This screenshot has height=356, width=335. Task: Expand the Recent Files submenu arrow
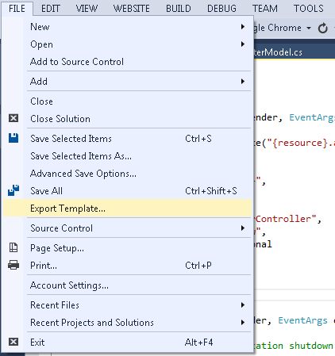click(243, 305)
